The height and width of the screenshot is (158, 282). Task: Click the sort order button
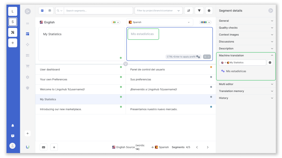point(189,10)
